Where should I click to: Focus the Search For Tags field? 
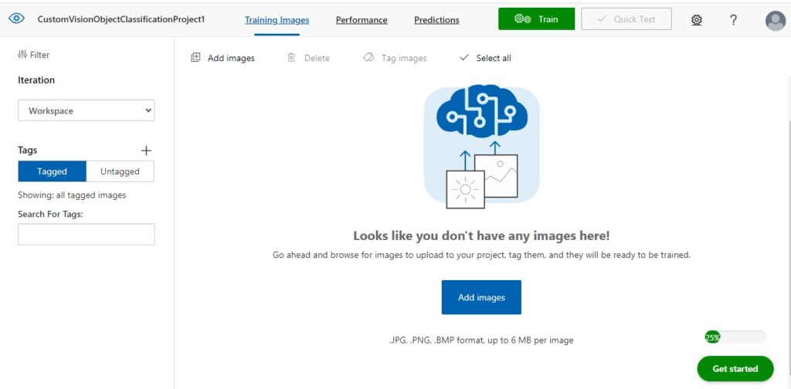click(x=86, y=235)
